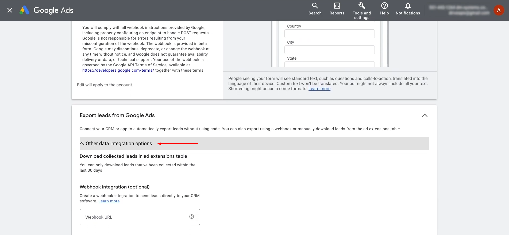The width and height of the screenshot is (509, 235).
Task: Open the account avatar menu
Action: pyautogui.click(x=499, y=10)
